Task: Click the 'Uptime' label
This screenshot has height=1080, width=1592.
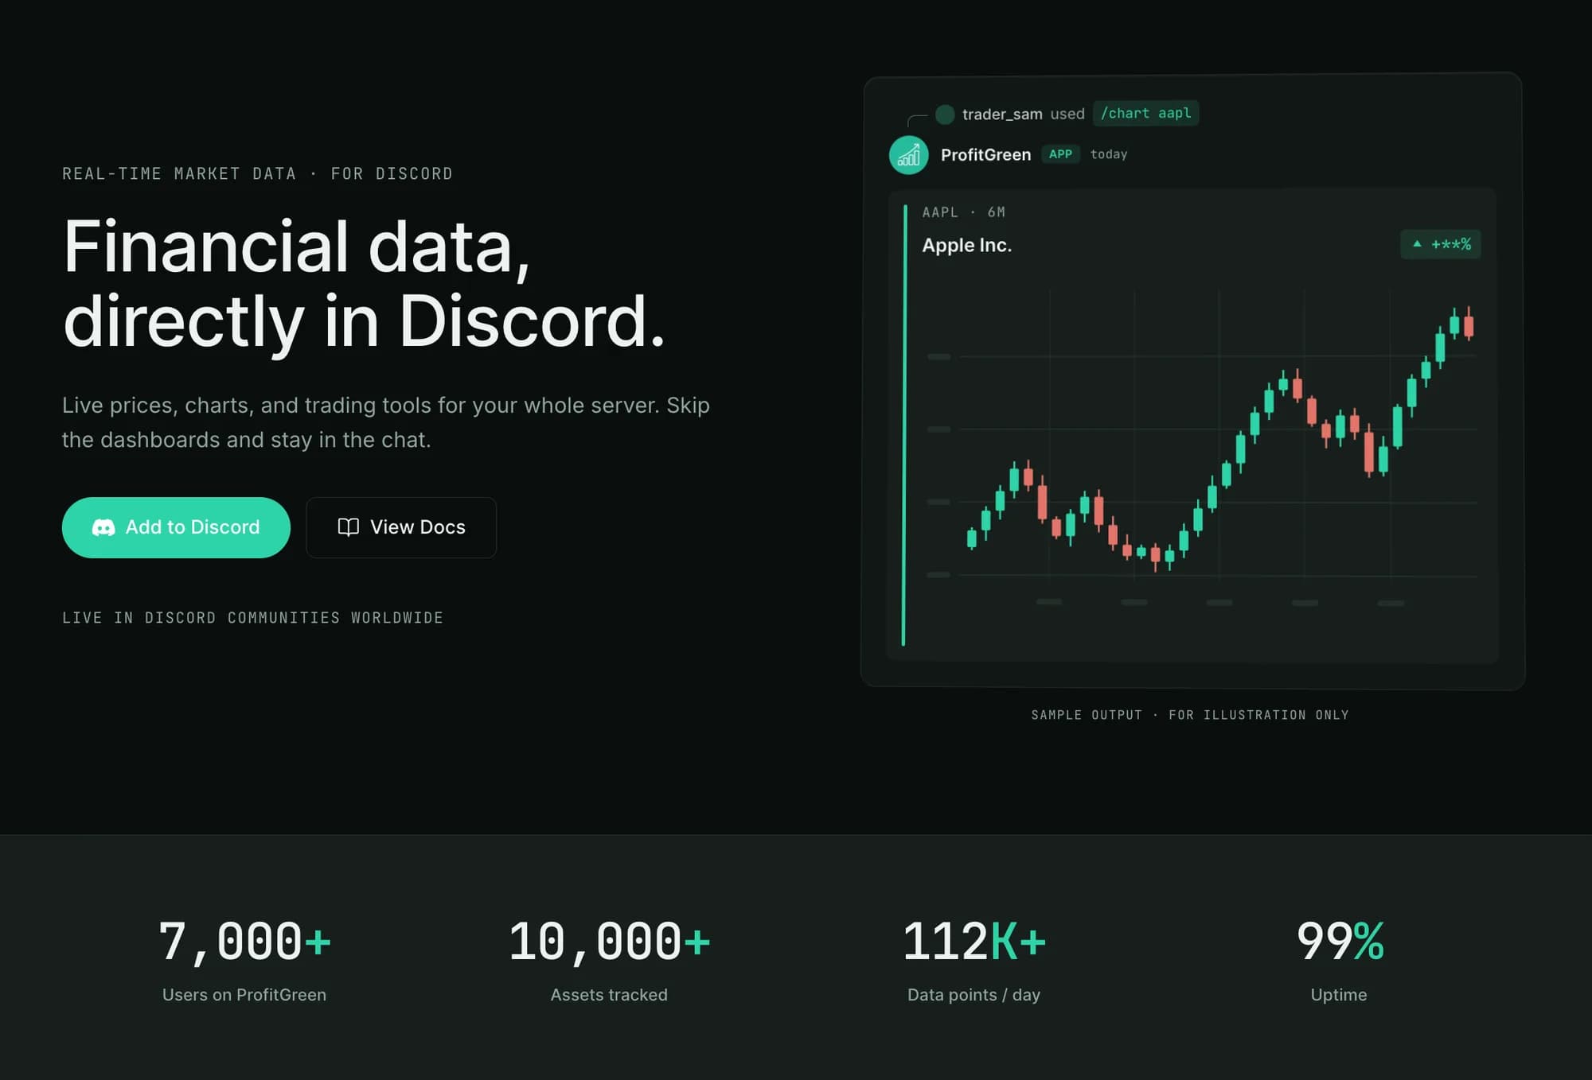Action: point(1339,995)
